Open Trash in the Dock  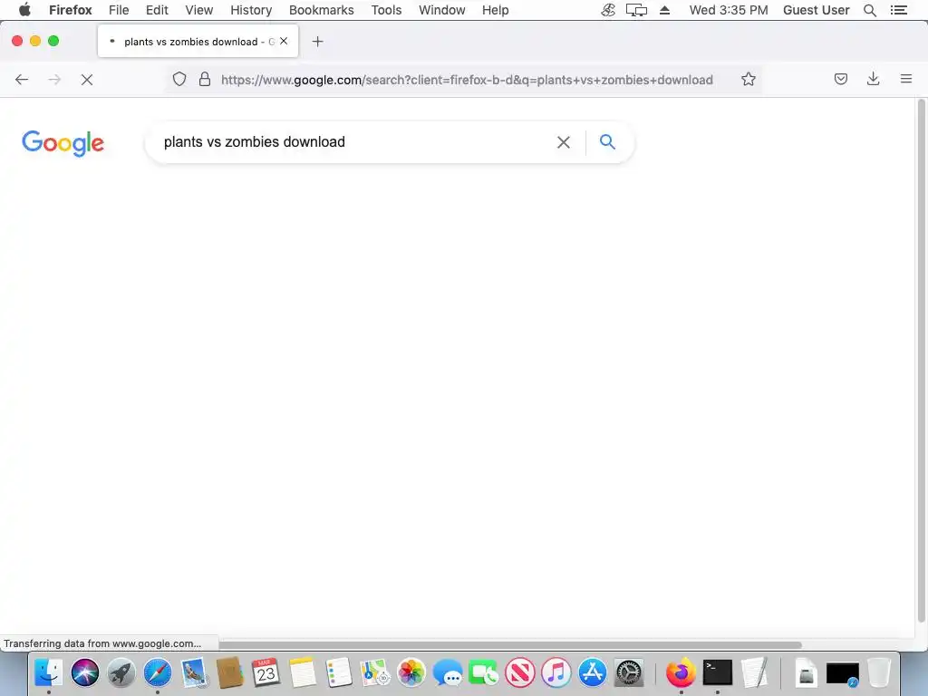coord(879,673)
